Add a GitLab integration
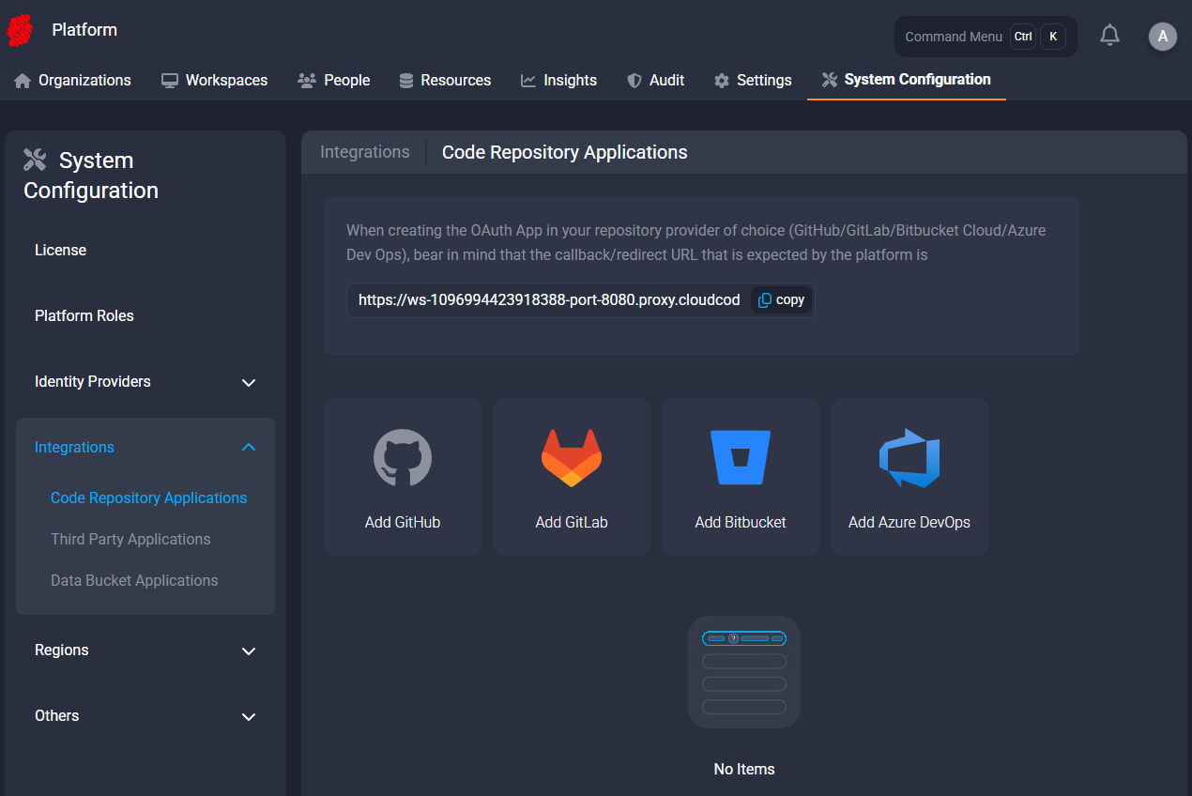Image resolution: width=1192 pixels, height=796 pixels. (x=572, y=477)
